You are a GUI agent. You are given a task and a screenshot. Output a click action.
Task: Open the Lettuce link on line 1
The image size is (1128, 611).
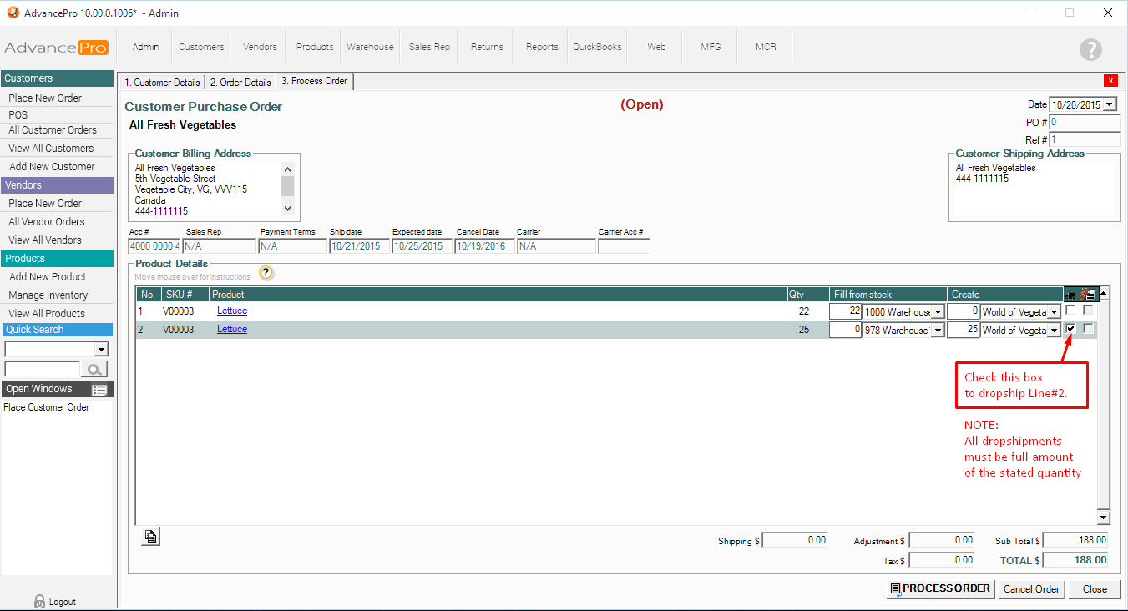pyautogui.click(x=231, y=311)
